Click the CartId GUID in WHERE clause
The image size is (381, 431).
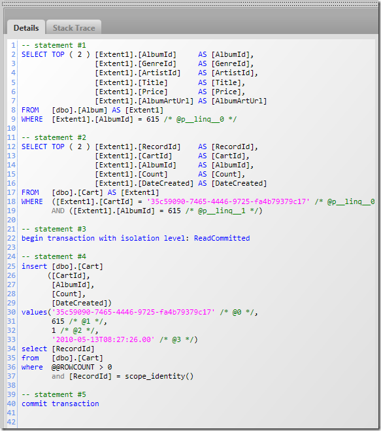[228, 201]
